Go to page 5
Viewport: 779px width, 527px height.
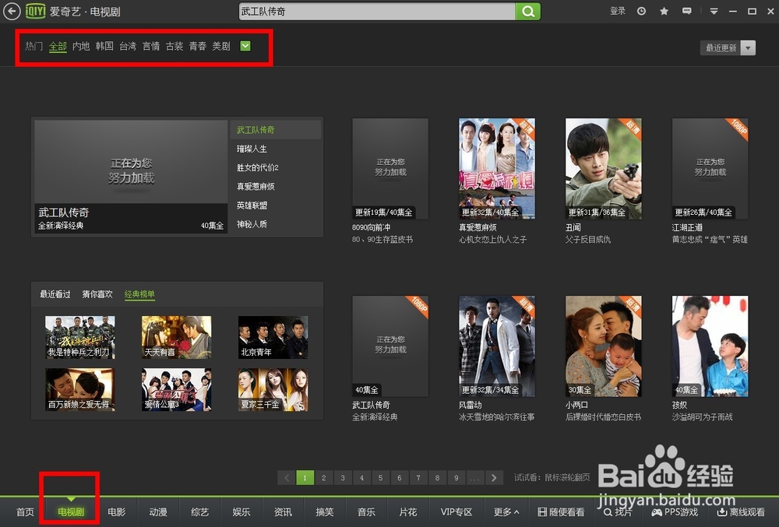click(x=380, y=477)
